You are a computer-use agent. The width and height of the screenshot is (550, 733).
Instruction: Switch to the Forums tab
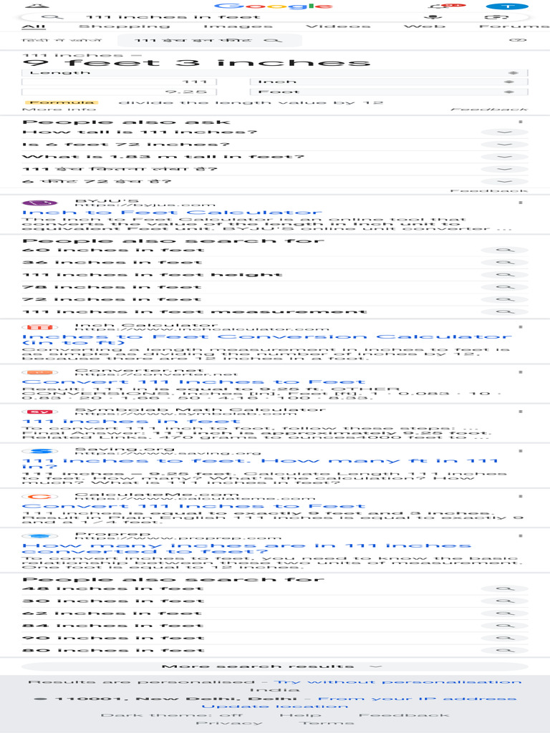(x=514, y=26)
